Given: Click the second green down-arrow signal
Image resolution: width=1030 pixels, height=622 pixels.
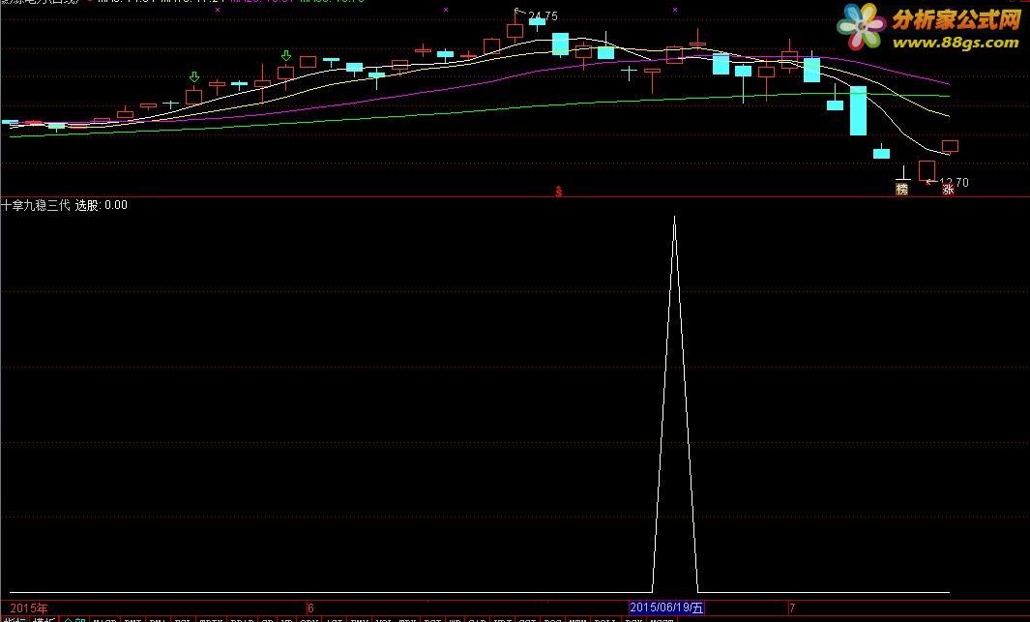Looking at the screenshot, I should pyautogui.click(x=285, y=56).
